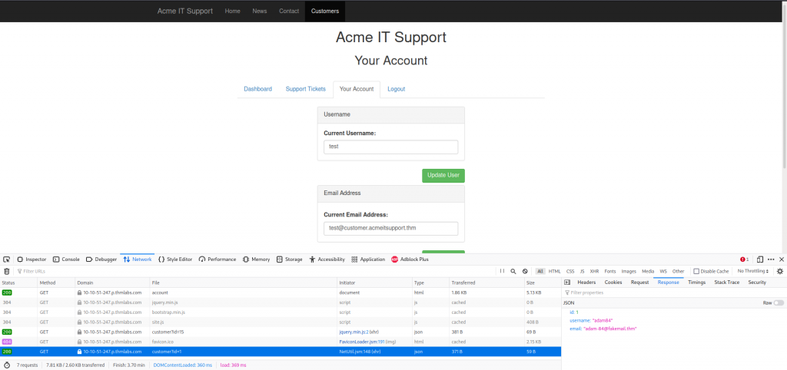This screenshot has width=787, height=370.
Task: Open request blocking icon
Action: (x=525, y=271)
